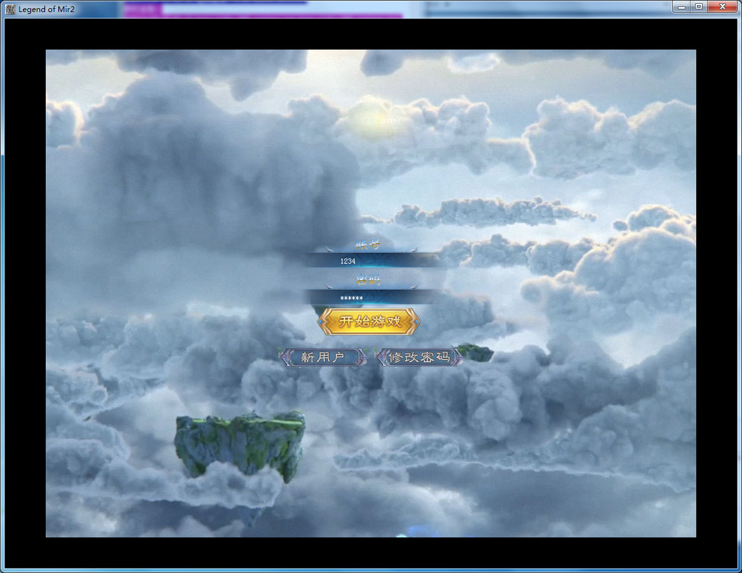Click the account input field containing 1234
This screenshot has width=742, height=573.
[369, 260]
